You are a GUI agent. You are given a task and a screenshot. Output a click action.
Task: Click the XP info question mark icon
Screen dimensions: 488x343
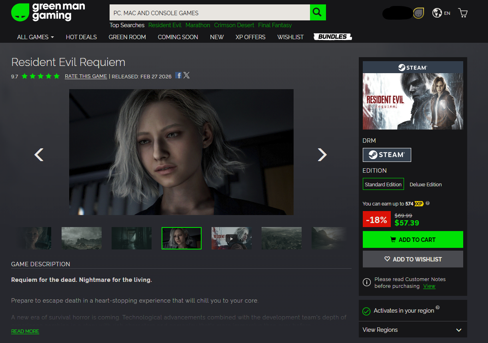428,203
